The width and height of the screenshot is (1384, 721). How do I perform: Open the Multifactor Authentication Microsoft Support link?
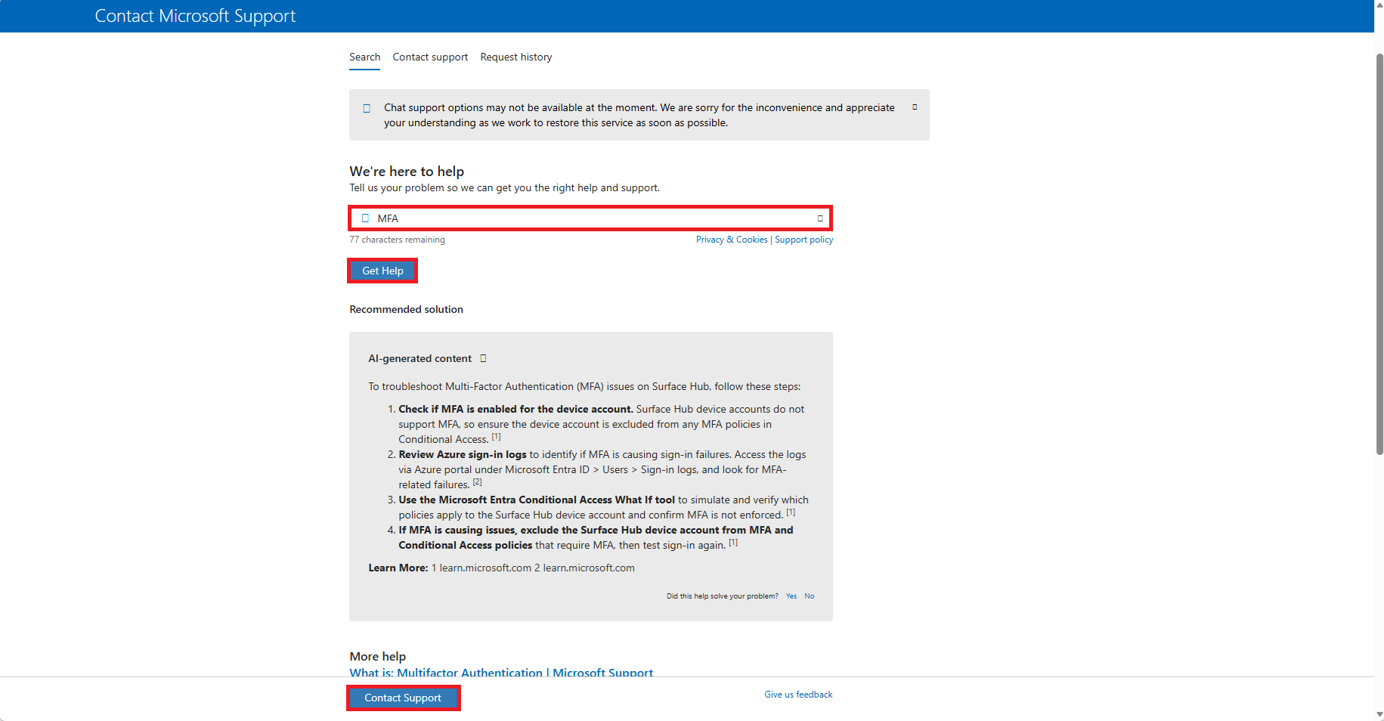point(501,672)
